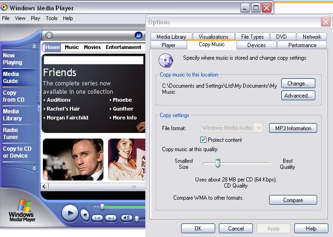
Task: Click OK in Options dialog
Action: tap(198, 228)
